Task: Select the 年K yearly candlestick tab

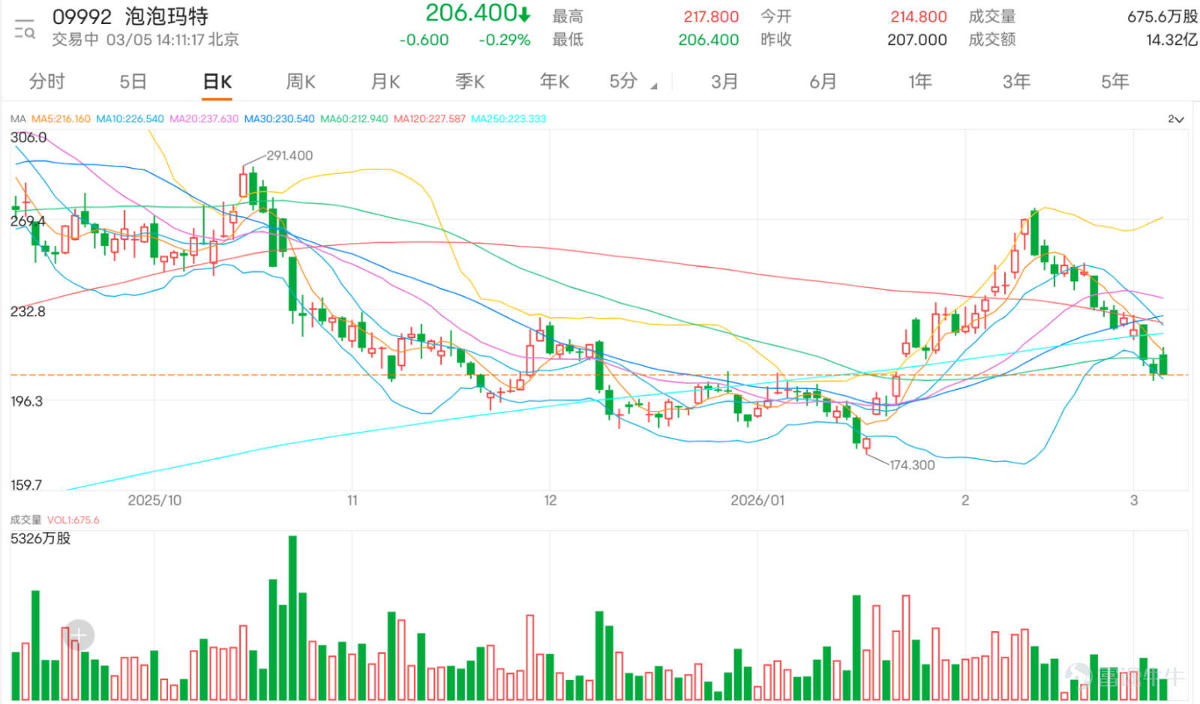Action: (555, 81)
